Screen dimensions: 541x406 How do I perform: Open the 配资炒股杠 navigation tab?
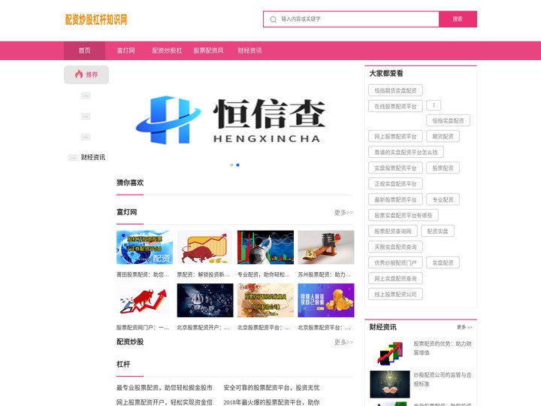pos(167,50)
